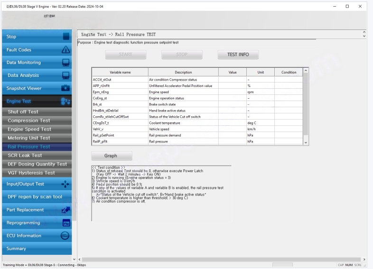The width and height of the screenshot is (373, 269).
Task: Click the Data Analysis screen icon
Action: [66, 75]
